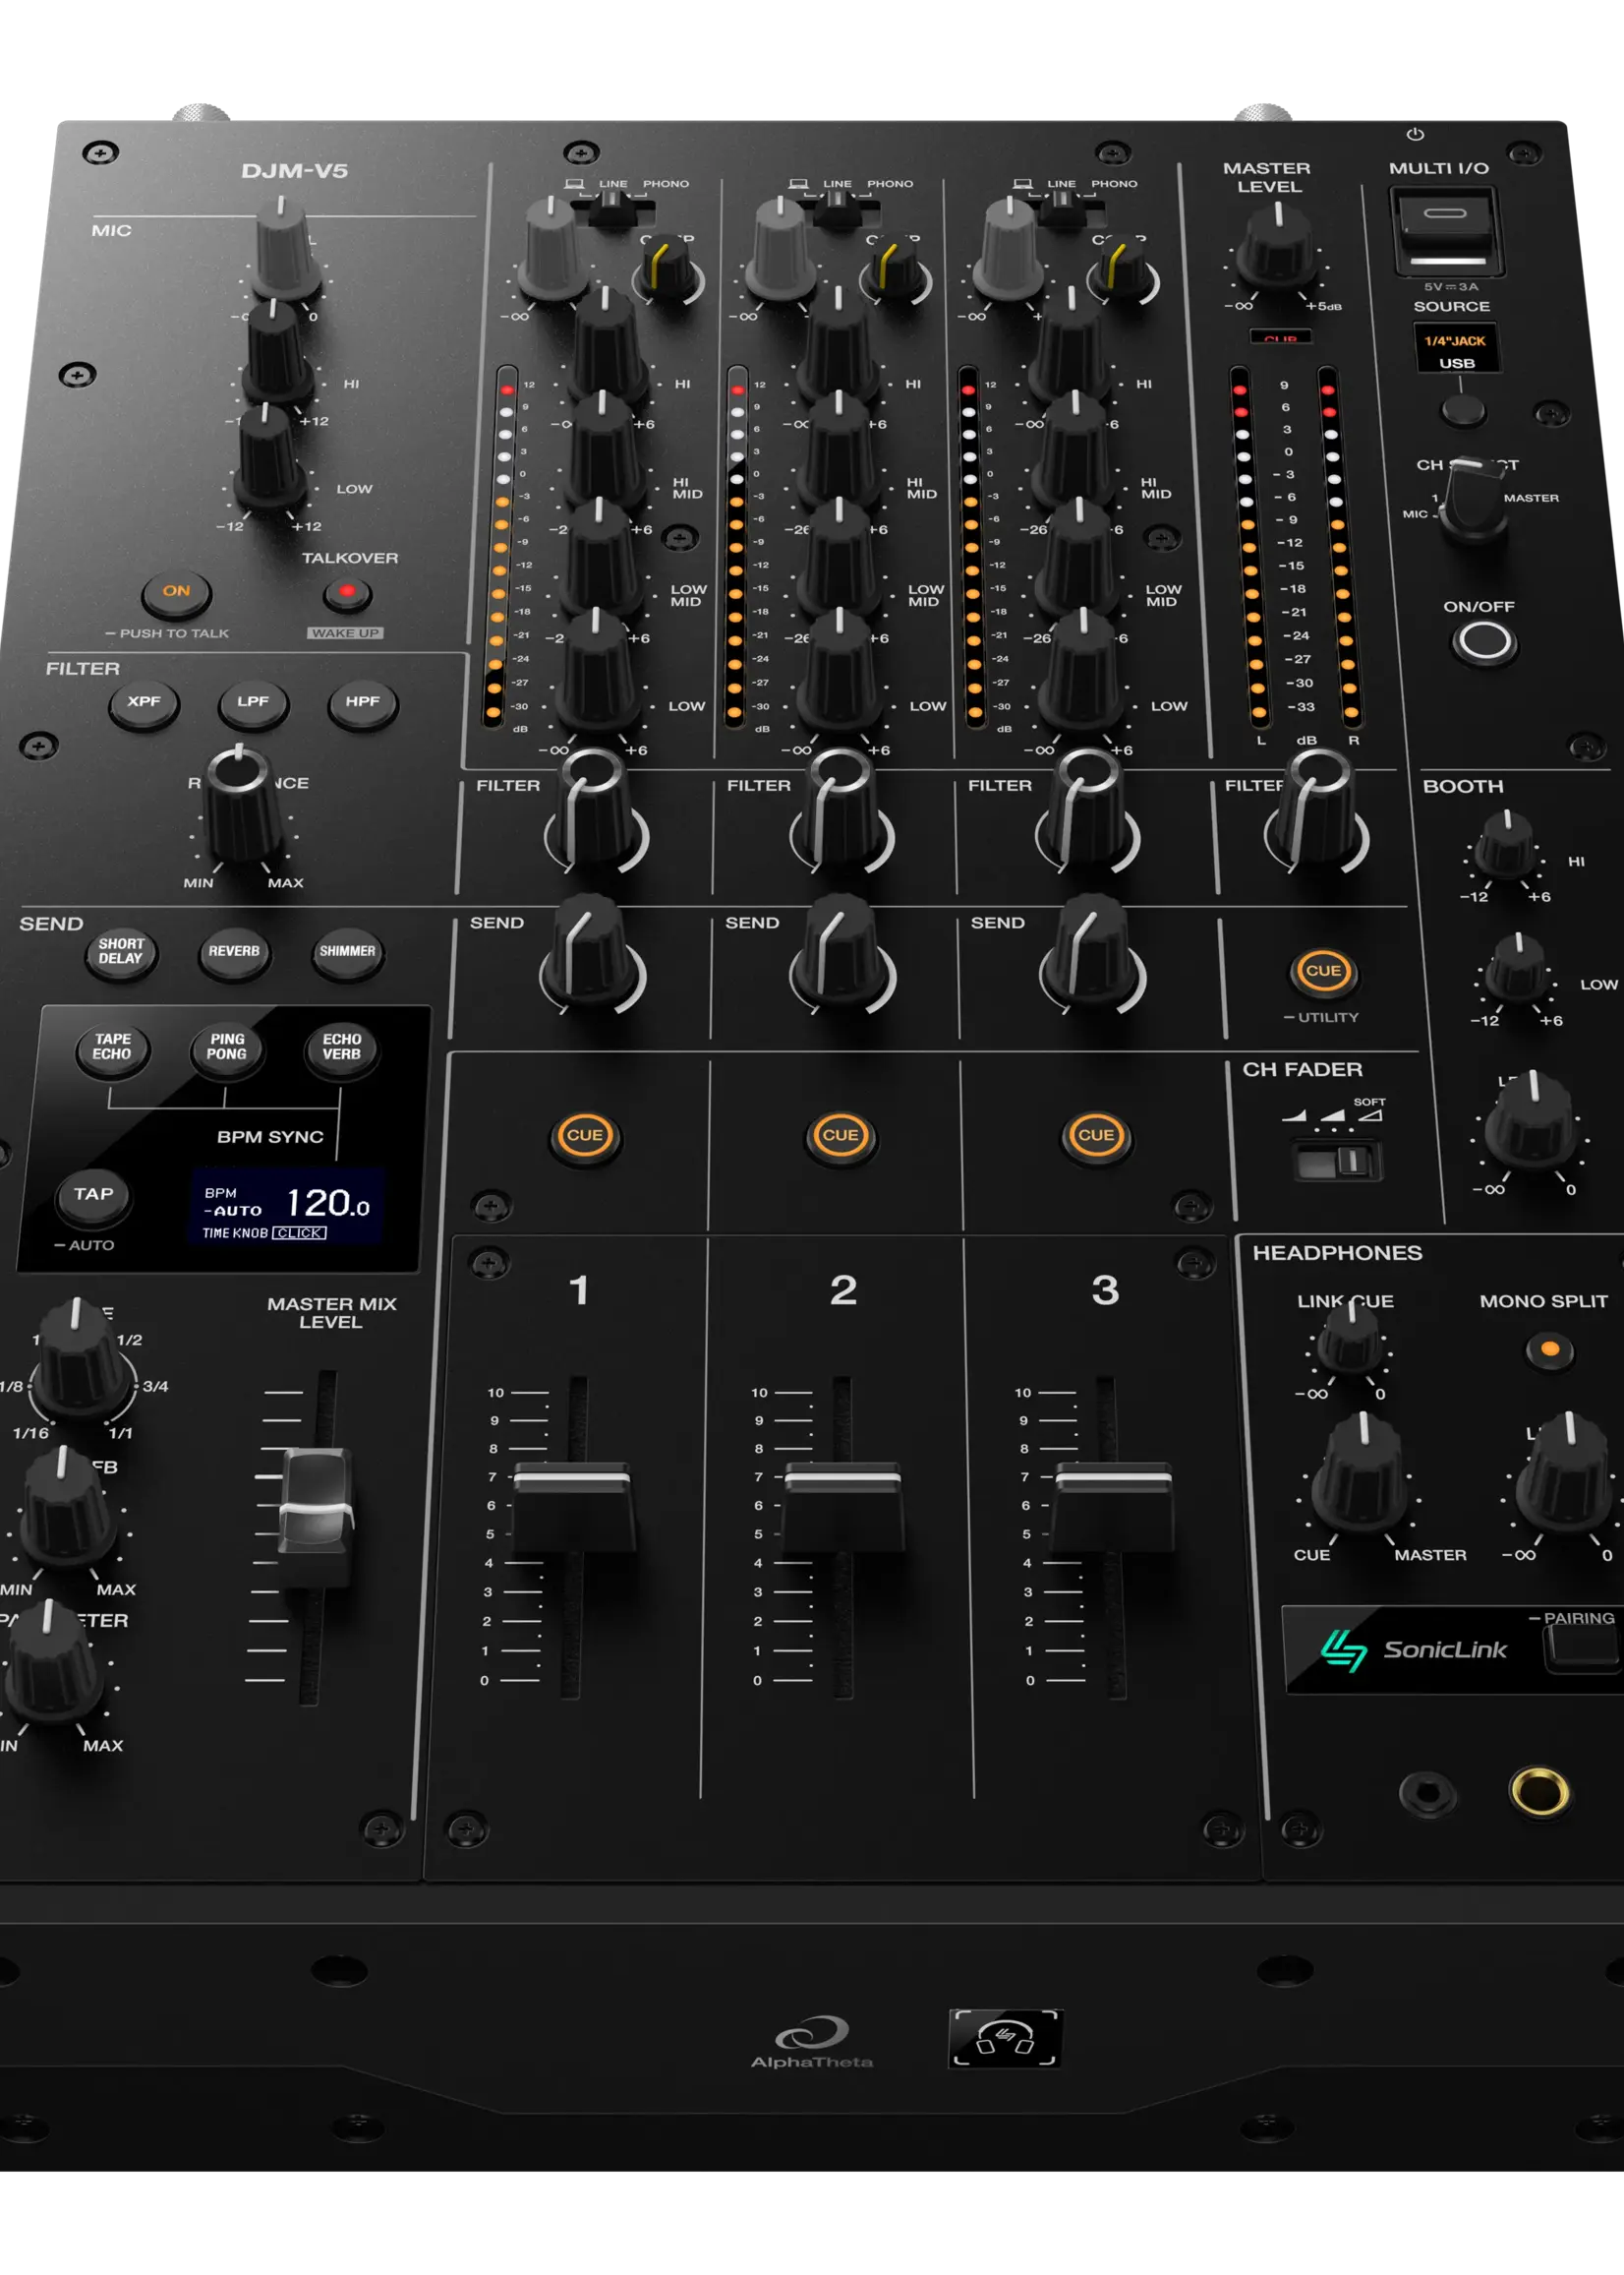Viewport: 1624px width, 2275px height.
Task: Click the SonicLink logo
Action: coord(1414,1649)
